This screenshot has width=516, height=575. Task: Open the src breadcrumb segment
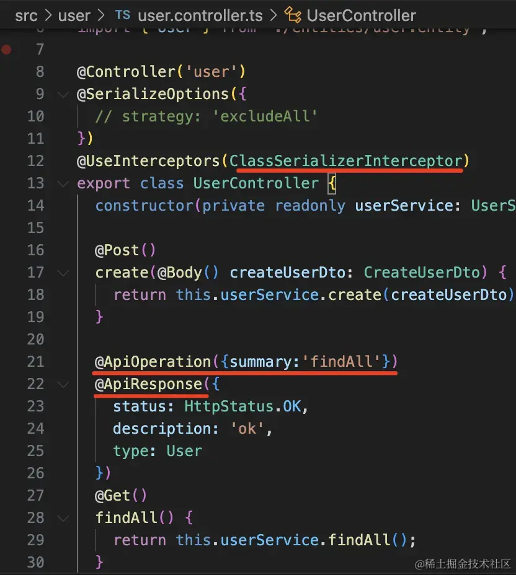pos(26,15)
